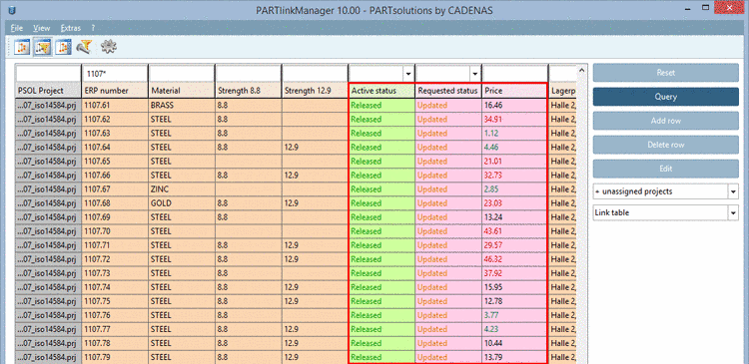
Task: Click the Strength 12.9 column header
Action: [315, 91]
